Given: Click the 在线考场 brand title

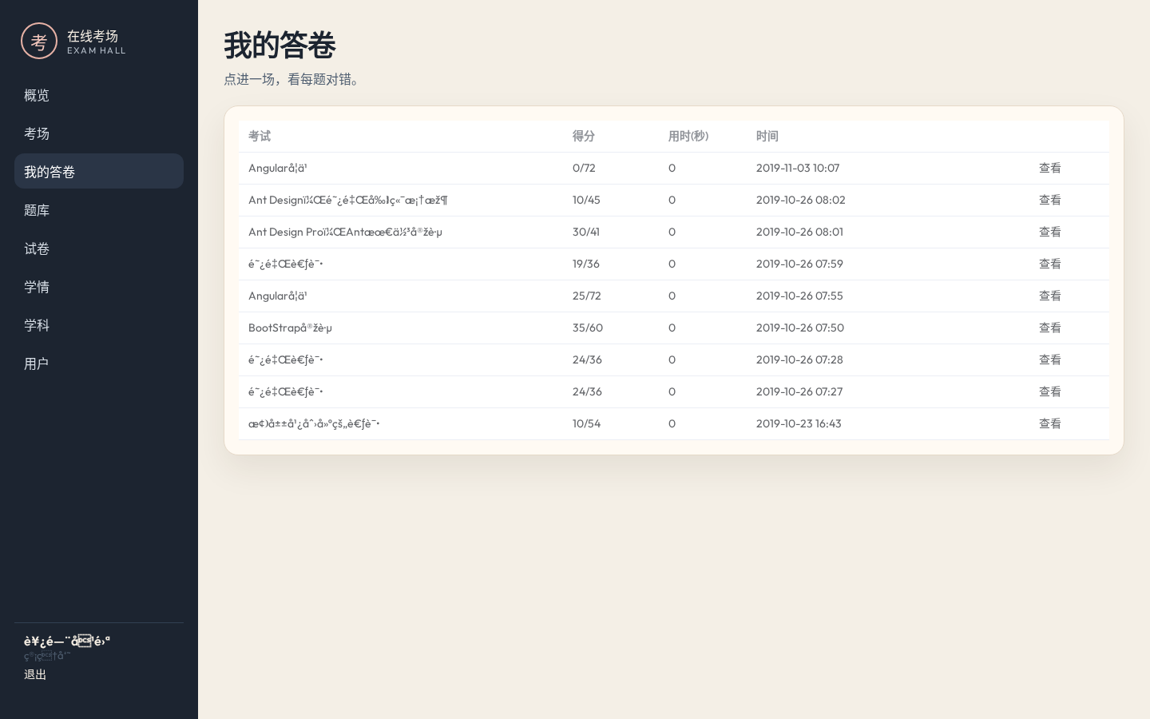Looking at the screenshot, I should tap(93, 36).
